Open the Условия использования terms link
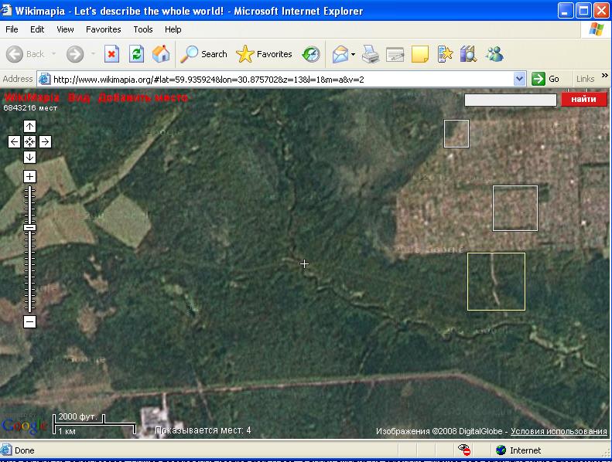The image size is (612, 462). [559, 431]
